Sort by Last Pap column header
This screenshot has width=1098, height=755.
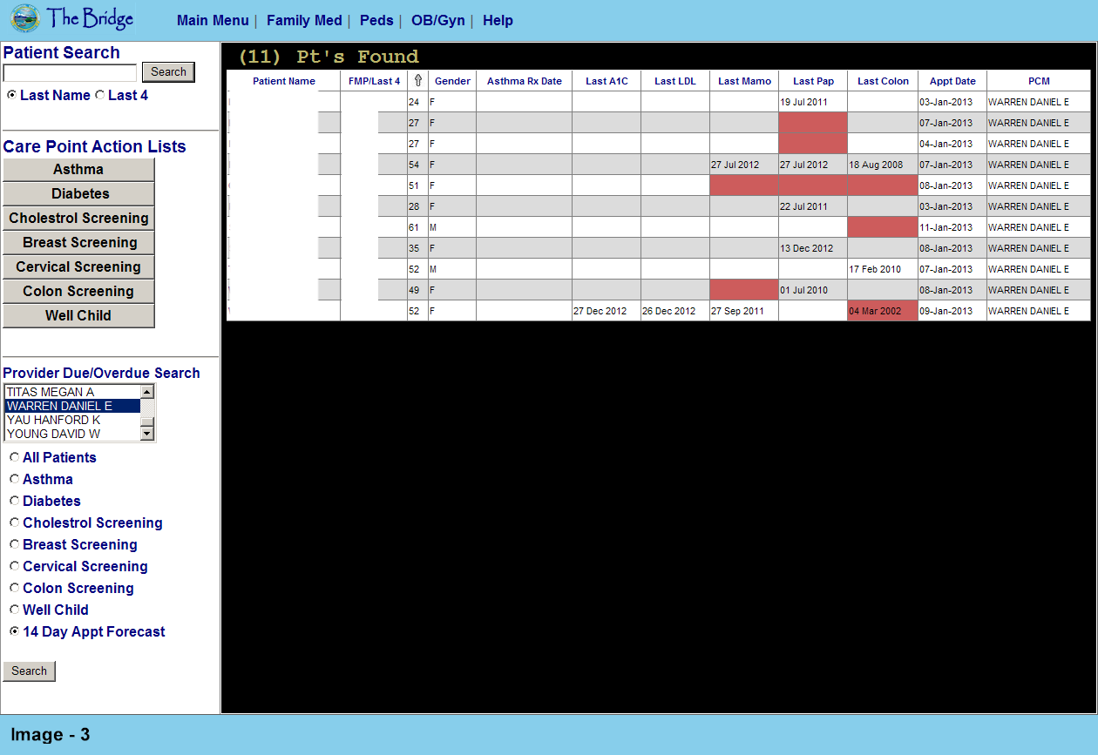pos(813,81)
